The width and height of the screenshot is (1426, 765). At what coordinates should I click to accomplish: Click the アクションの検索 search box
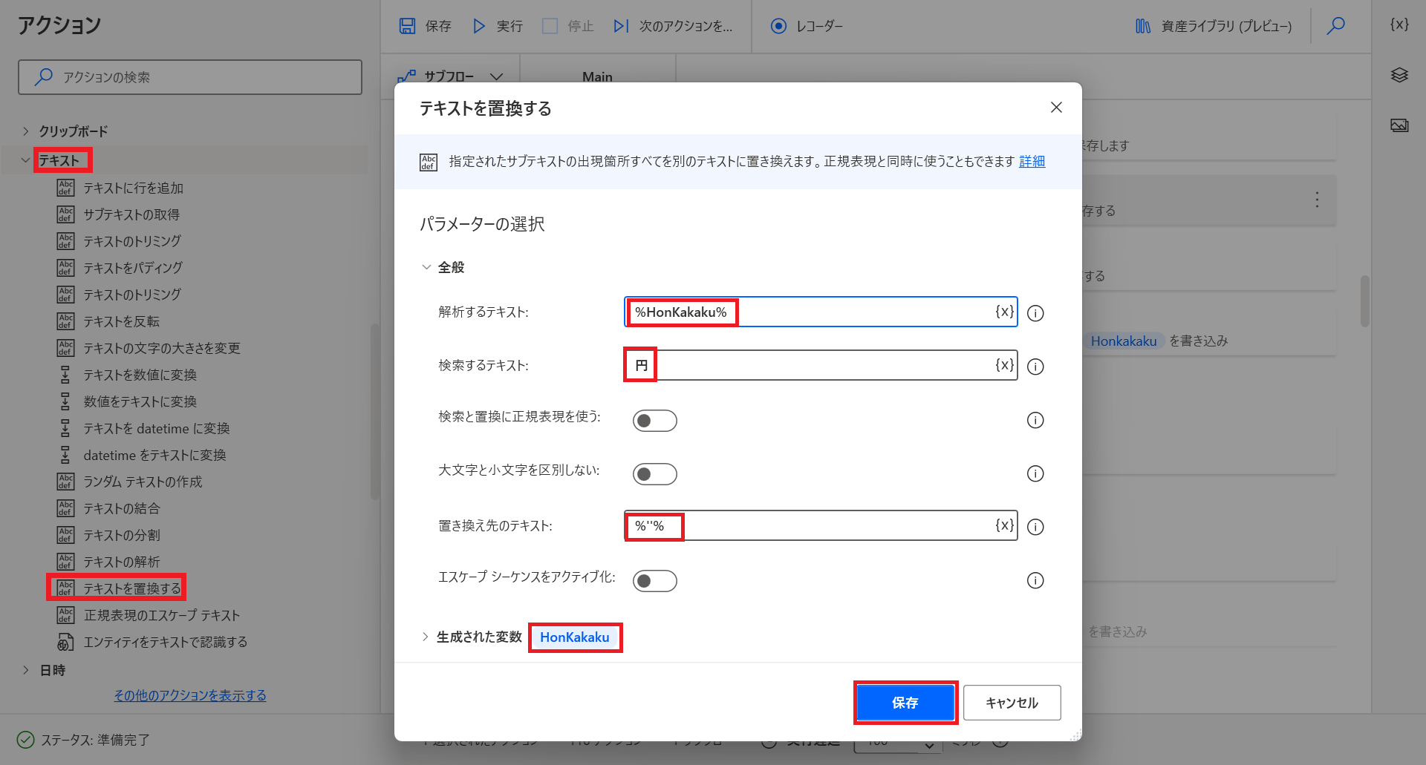190,77
